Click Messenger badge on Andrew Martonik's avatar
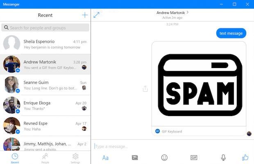This screenshot has width=254, height=164. click(18, 71)
